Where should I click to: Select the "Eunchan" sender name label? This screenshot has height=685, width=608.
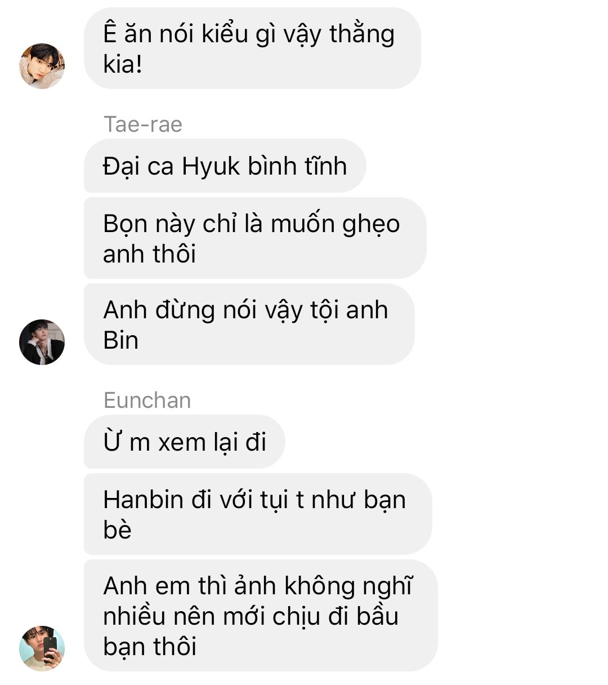click(147, 401)
